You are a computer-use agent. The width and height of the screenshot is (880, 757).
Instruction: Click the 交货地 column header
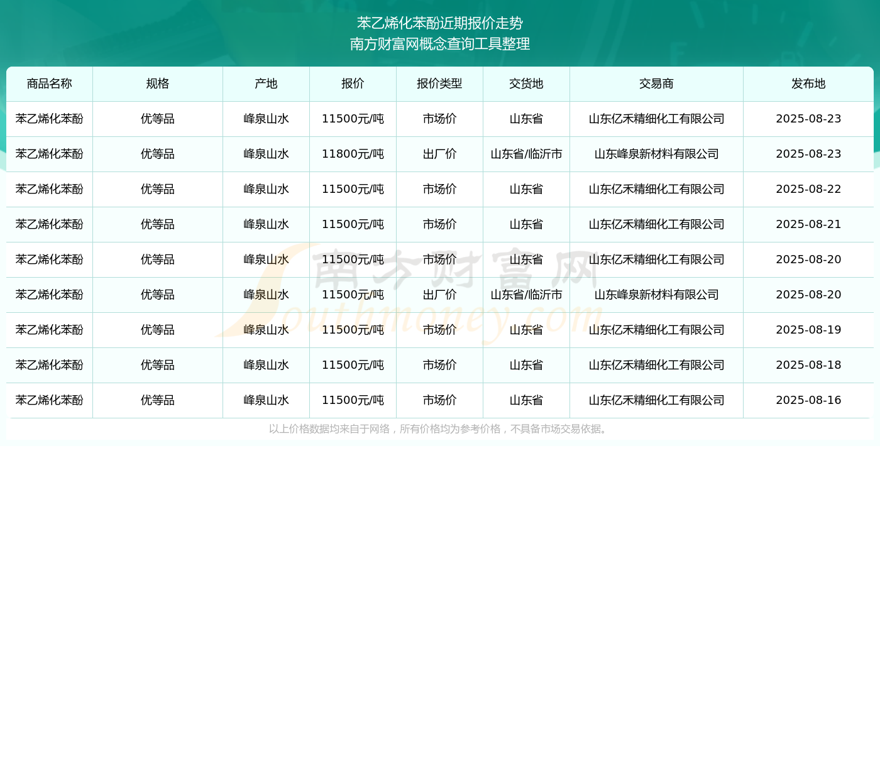526,84
